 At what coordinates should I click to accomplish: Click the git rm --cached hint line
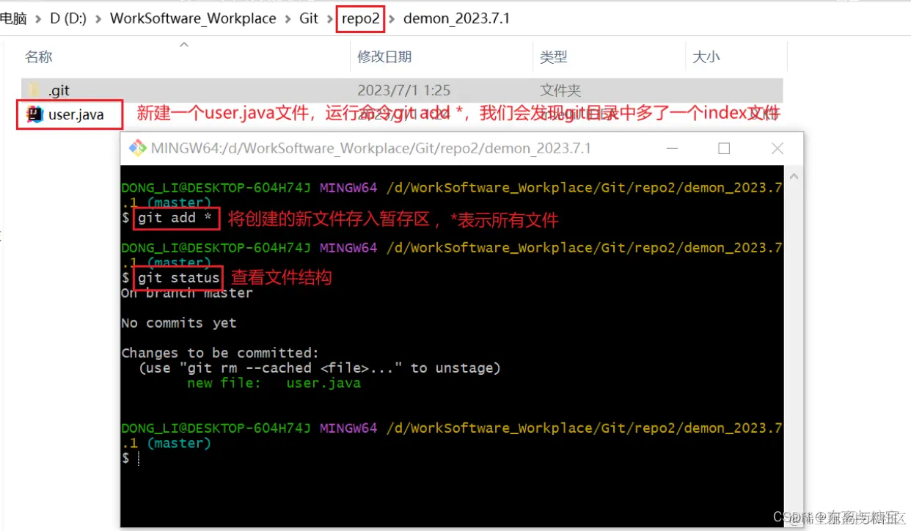[320, 368]
